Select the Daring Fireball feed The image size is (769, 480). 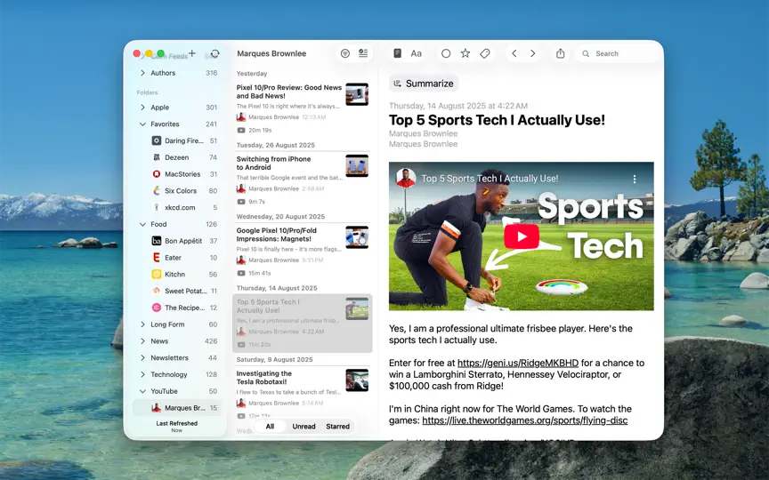[x=177, y=140]
